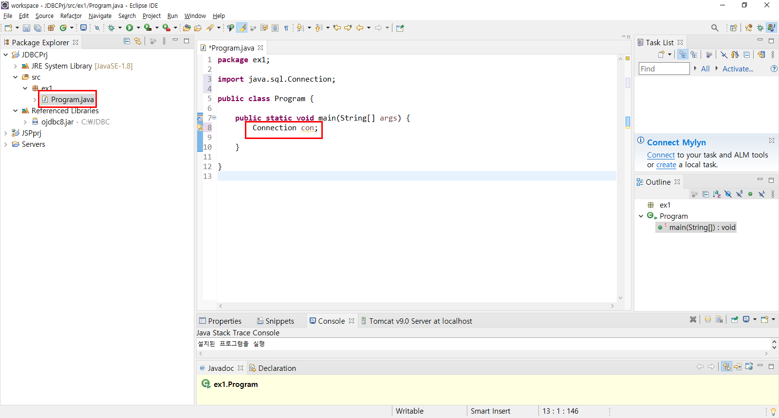Click the Find field in Task List

664,69
